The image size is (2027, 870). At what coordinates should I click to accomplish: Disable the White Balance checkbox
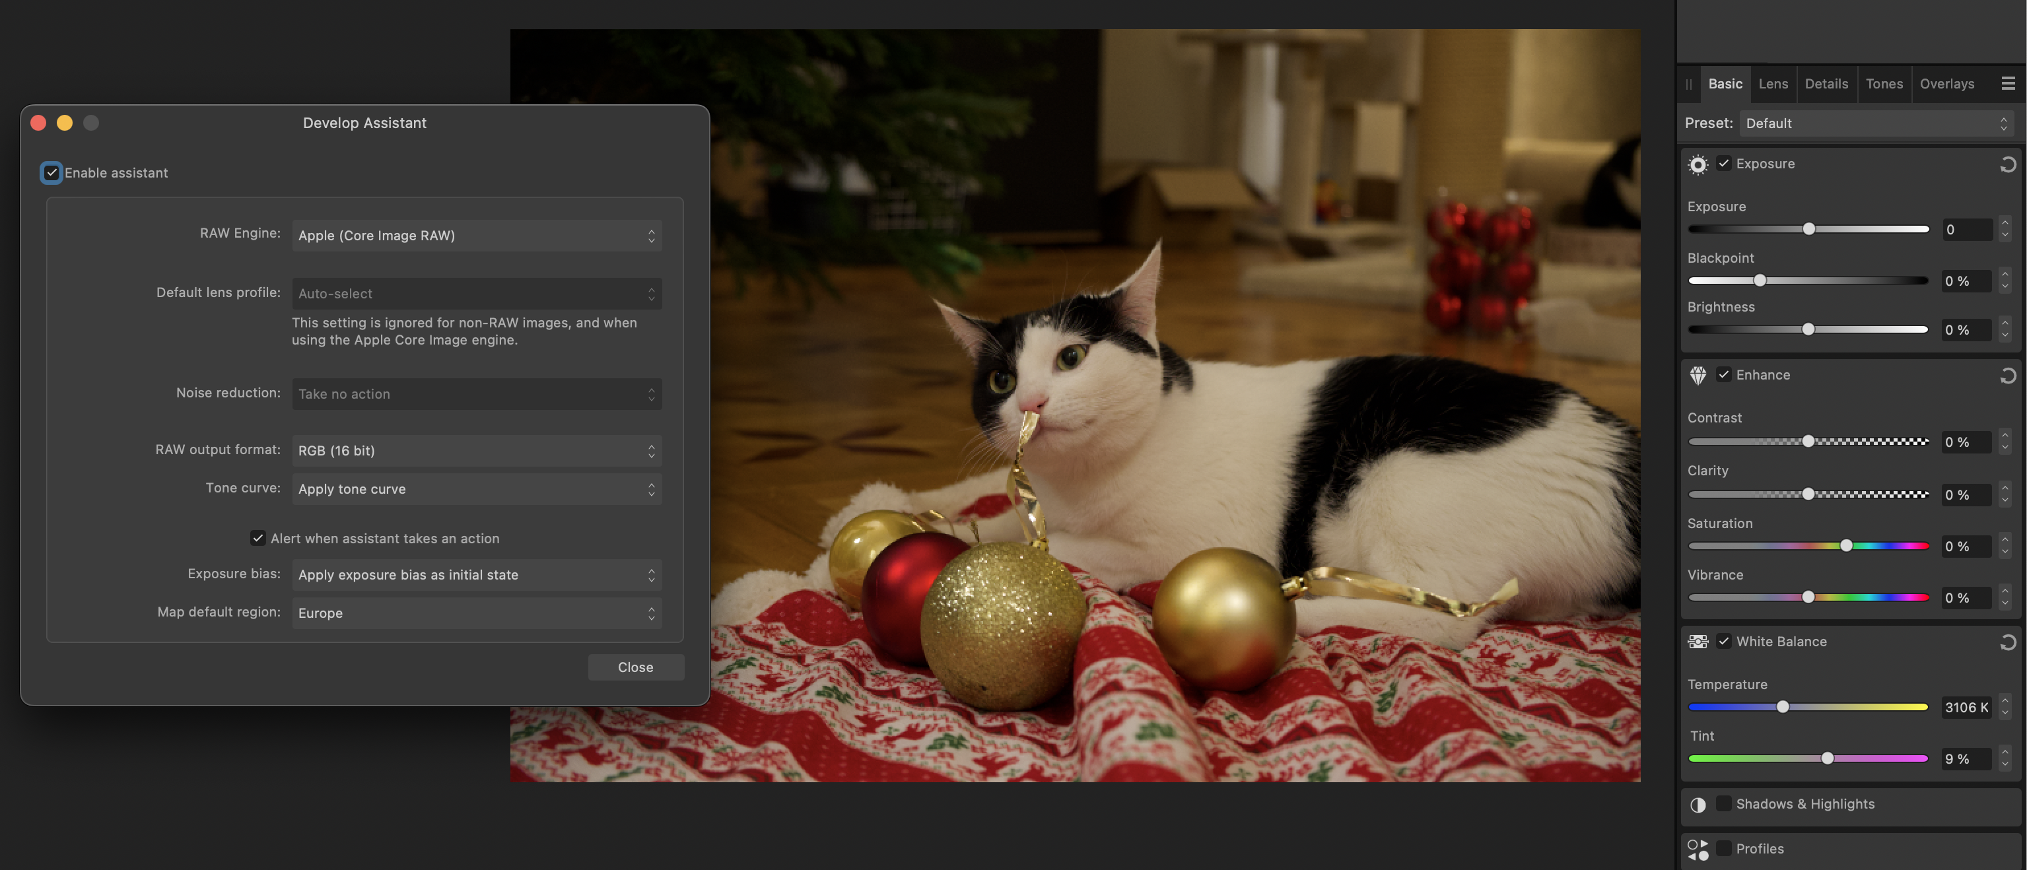click(1724, 641)
